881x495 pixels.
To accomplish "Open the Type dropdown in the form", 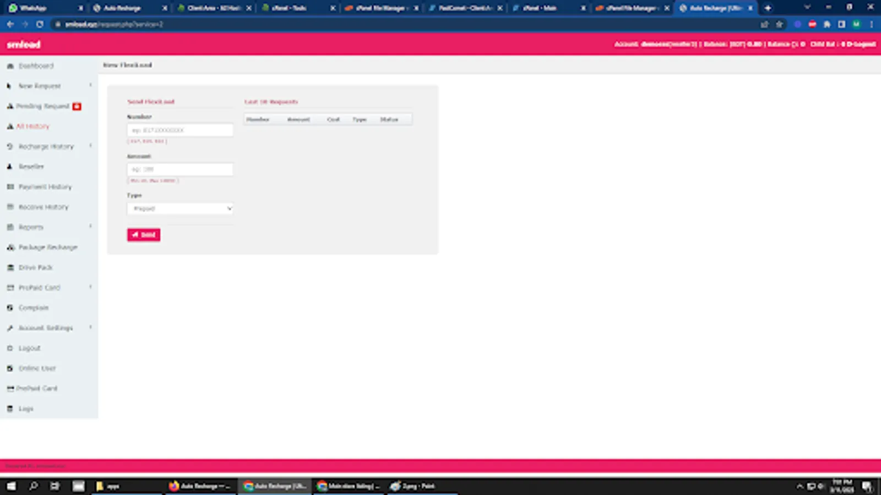I will click(x=180, y=208).
